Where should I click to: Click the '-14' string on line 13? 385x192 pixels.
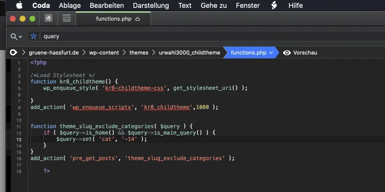(129, 139)
